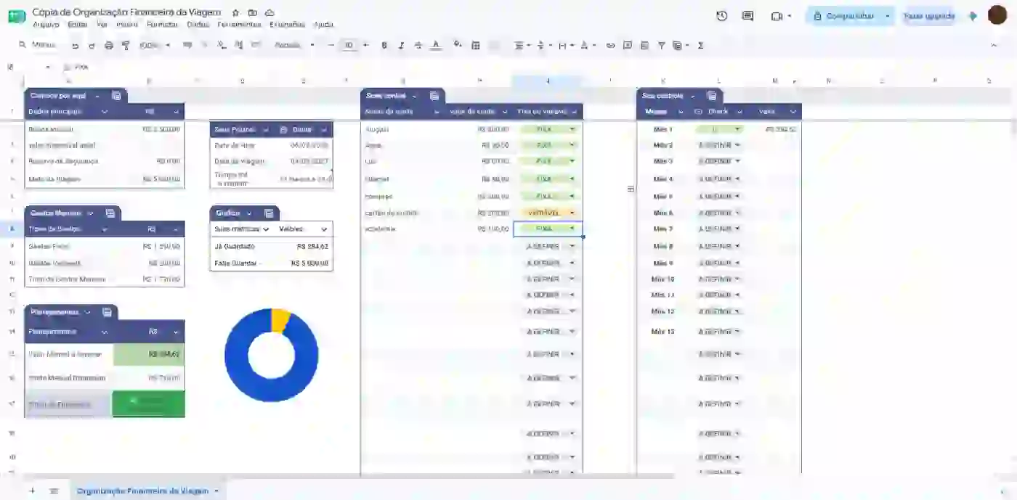Open the Compartilhar options arrow
This screenshot has height=500, width=1017.
(888, 16)
